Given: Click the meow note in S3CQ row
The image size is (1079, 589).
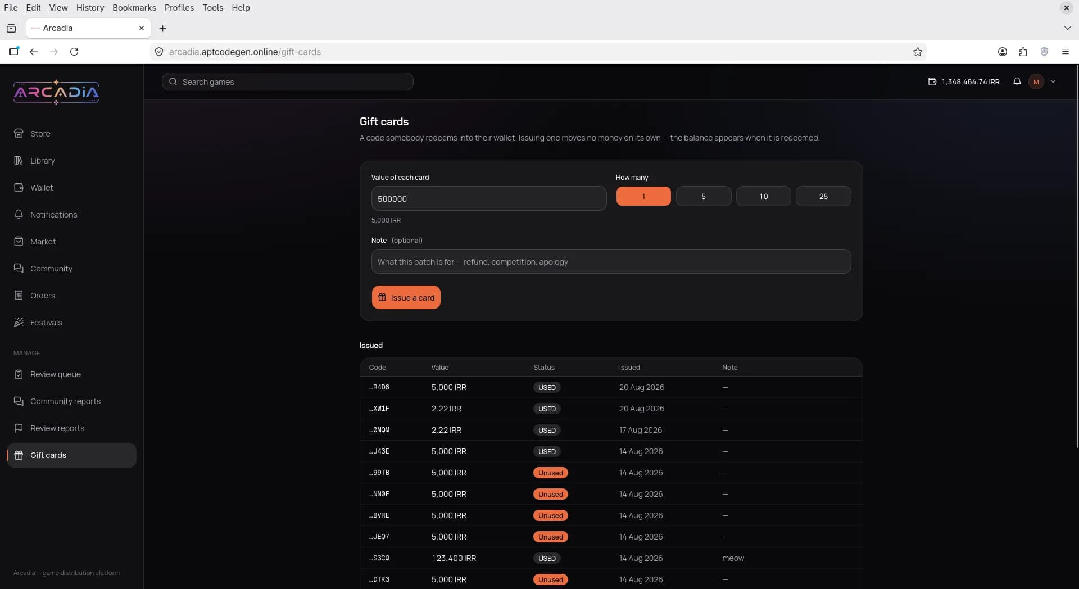Looking at the screenshot, I should tap(733, 558).
